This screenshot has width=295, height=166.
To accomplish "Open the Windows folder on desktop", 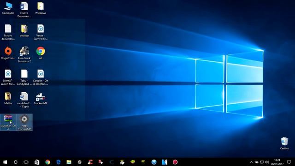I will pyautogui.click(x=41, y=8).
